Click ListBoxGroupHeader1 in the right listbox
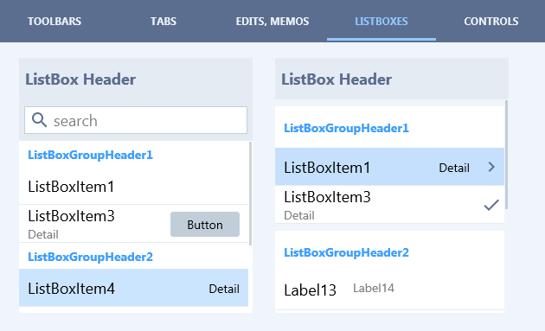 click(346, 128)
